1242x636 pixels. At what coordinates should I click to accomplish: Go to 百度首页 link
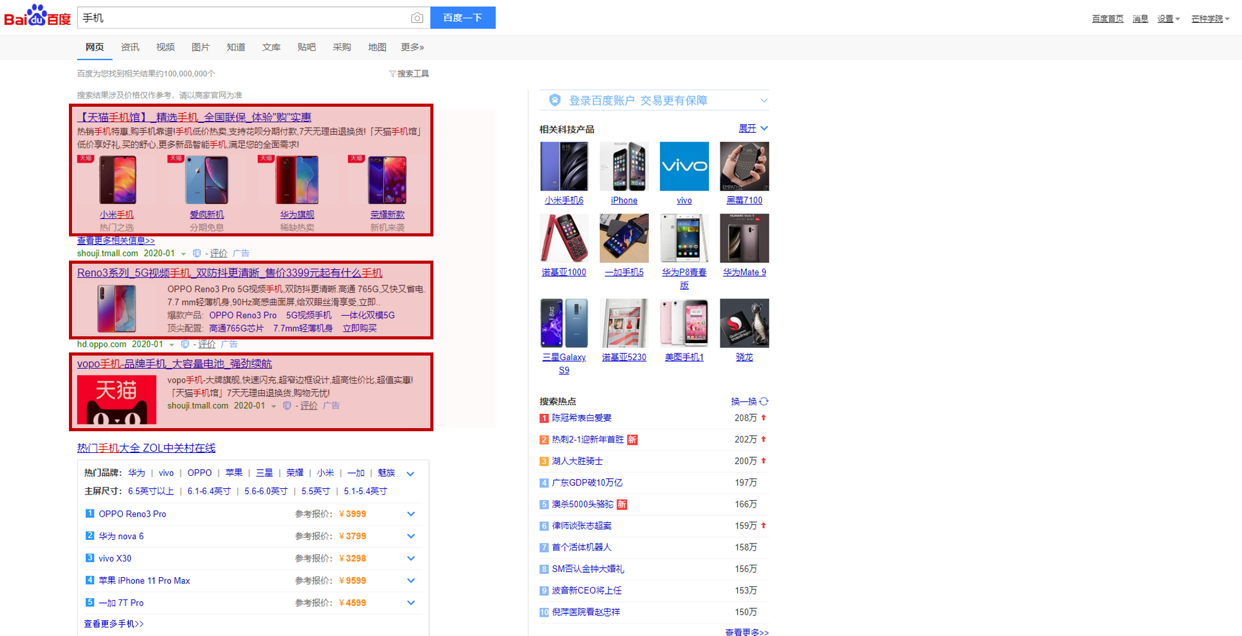coord(1108,19)
